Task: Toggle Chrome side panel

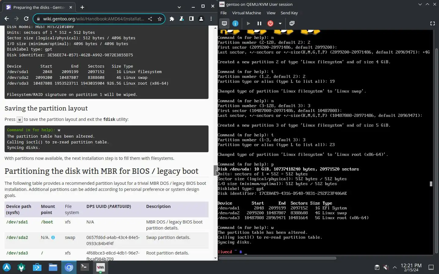Action: (191, 19)
